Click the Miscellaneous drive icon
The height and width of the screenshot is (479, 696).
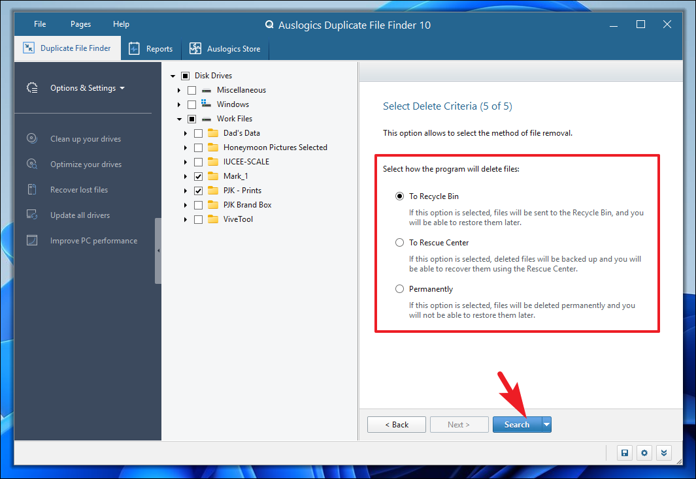pos(207,90)
